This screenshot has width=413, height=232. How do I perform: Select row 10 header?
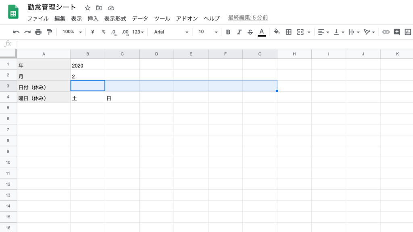coord(8,162)
